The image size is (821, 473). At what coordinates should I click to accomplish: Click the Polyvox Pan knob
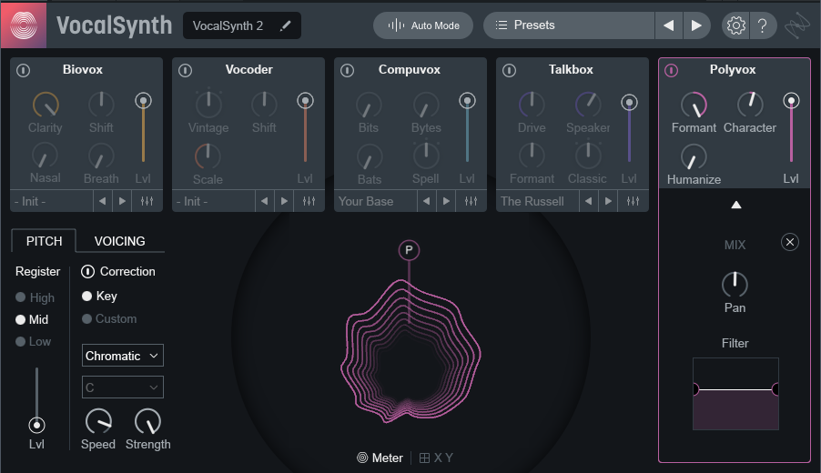click(x=735, y=285)
